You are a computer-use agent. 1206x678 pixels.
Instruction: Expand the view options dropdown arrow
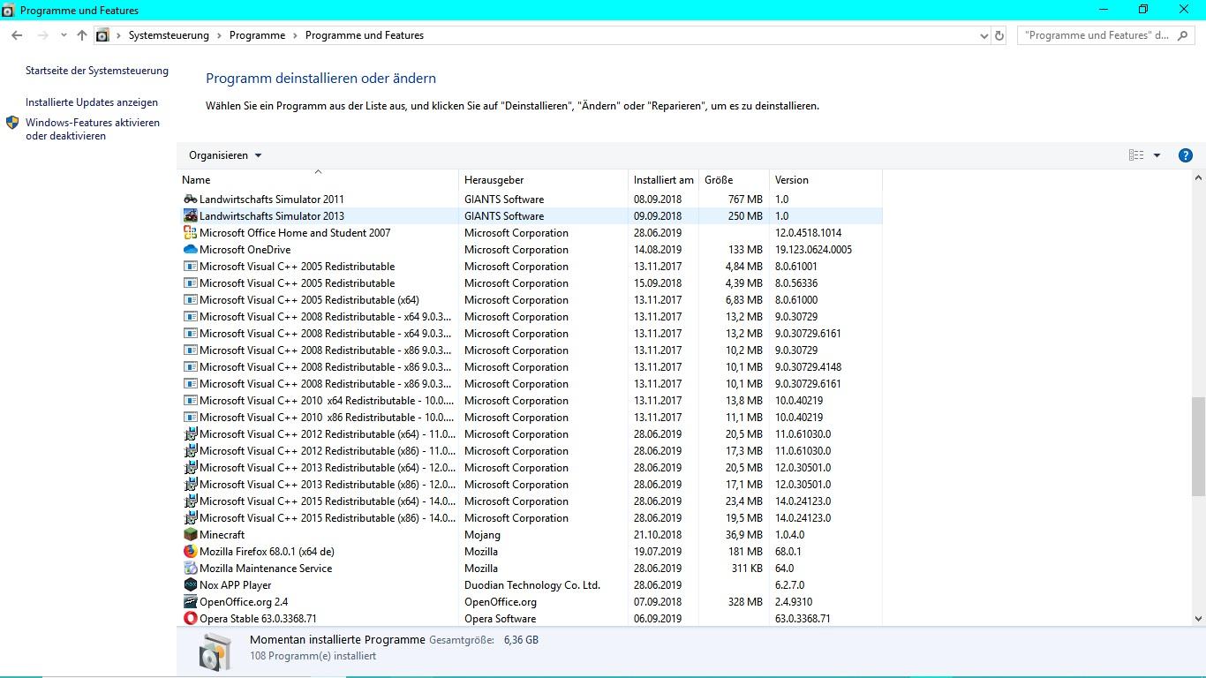tap(1157, 155)
